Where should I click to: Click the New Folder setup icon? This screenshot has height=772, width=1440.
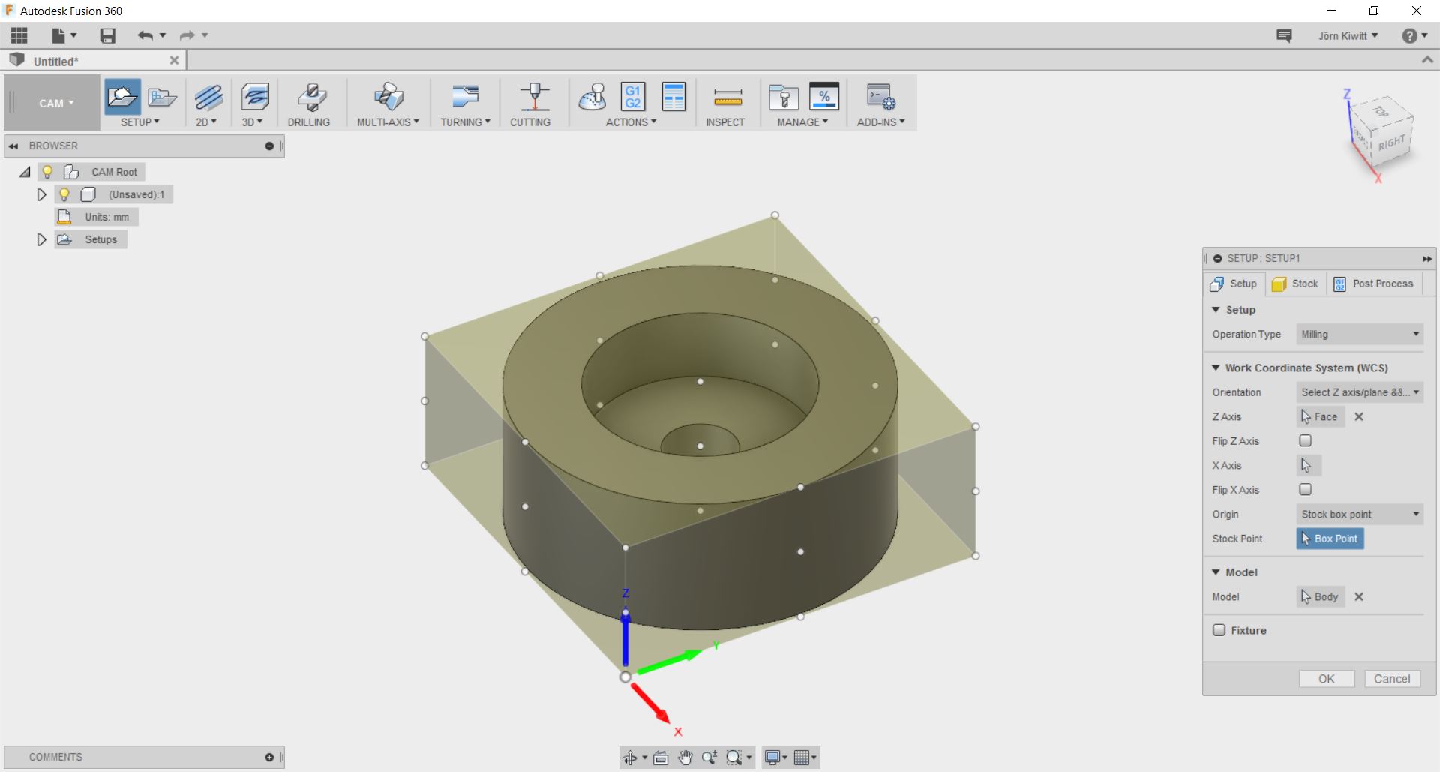click(x=162, y=97)
